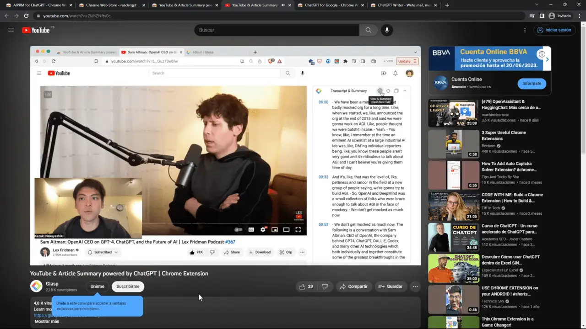Click the magnifier search button on YouTube
This screenshot has width=586, height=329.
(369, 30)
